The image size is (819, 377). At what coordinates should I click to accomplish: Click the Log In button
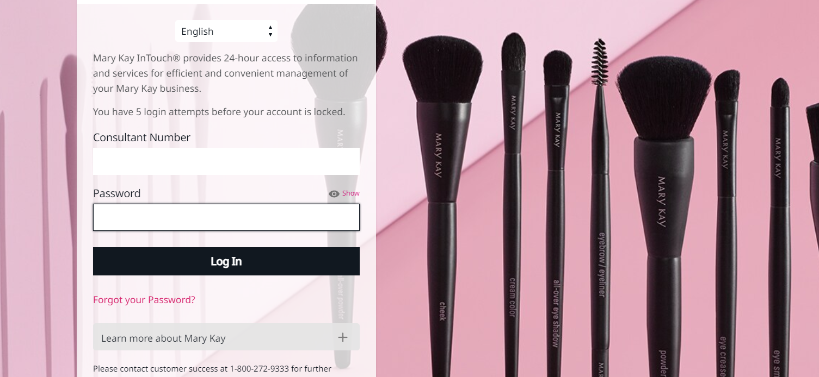click(226, 261)
